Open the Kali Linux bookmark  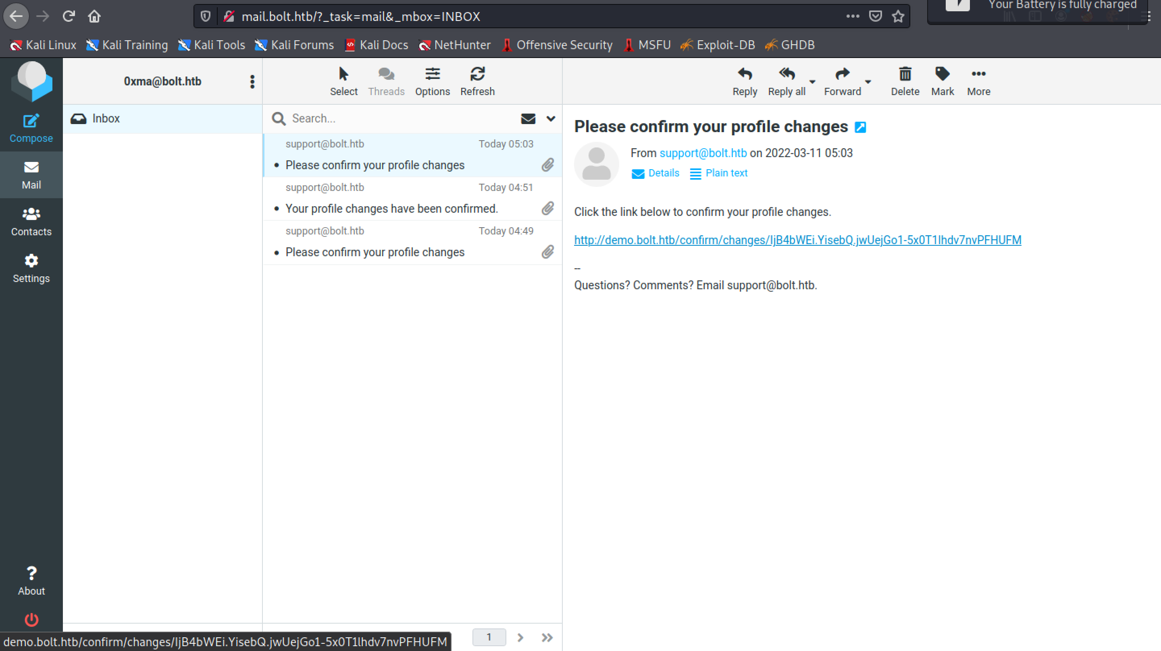tap(43, 45)
